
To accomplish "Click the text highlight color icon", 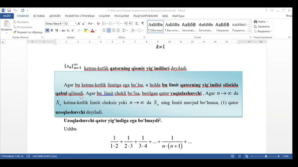I will [x=86, y=30].
